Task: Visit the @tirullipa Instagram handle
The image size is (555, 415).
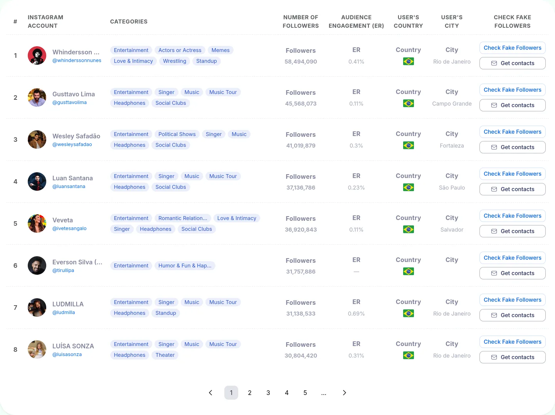Action: click(x=63, y=271)
